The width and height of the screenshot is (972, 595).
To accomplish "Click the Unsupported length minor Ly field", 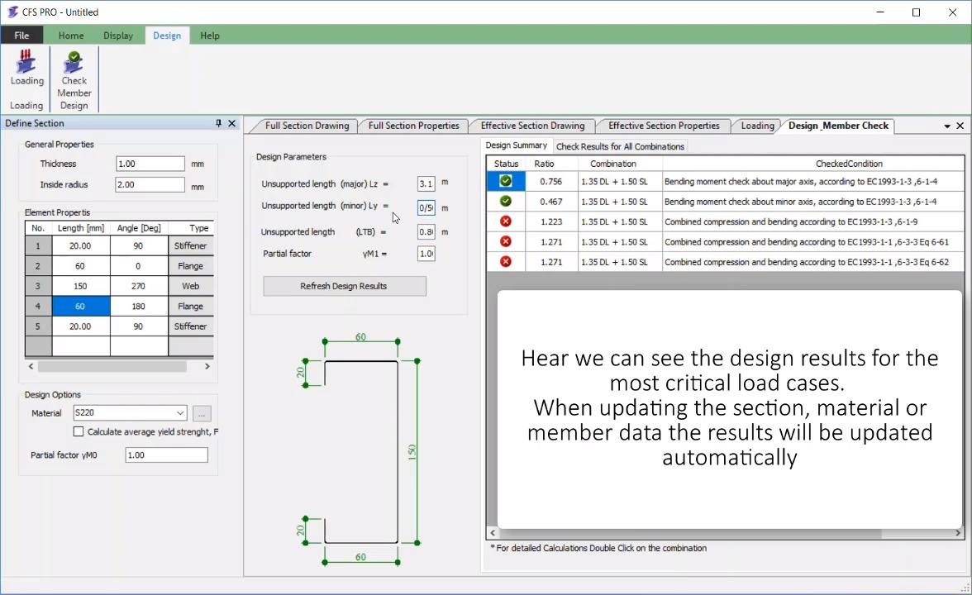I will (x=426, y=207).
